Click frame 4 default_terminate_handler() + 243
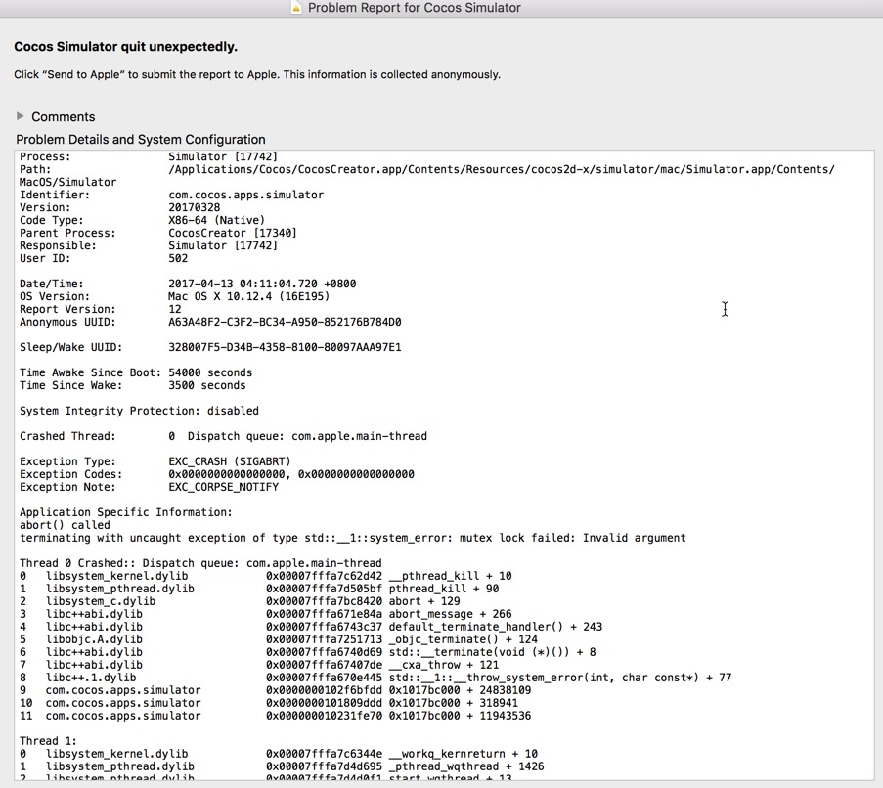883x788 pixels. (311, 627)
